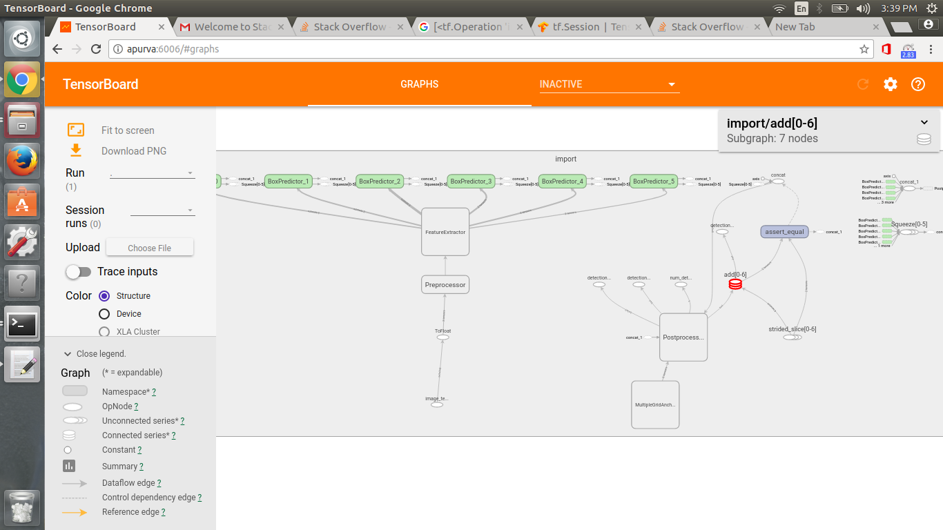Open Chrome three-dot menu
The image size is (943, 530).
pyautogui.click(x=931, y=49)
